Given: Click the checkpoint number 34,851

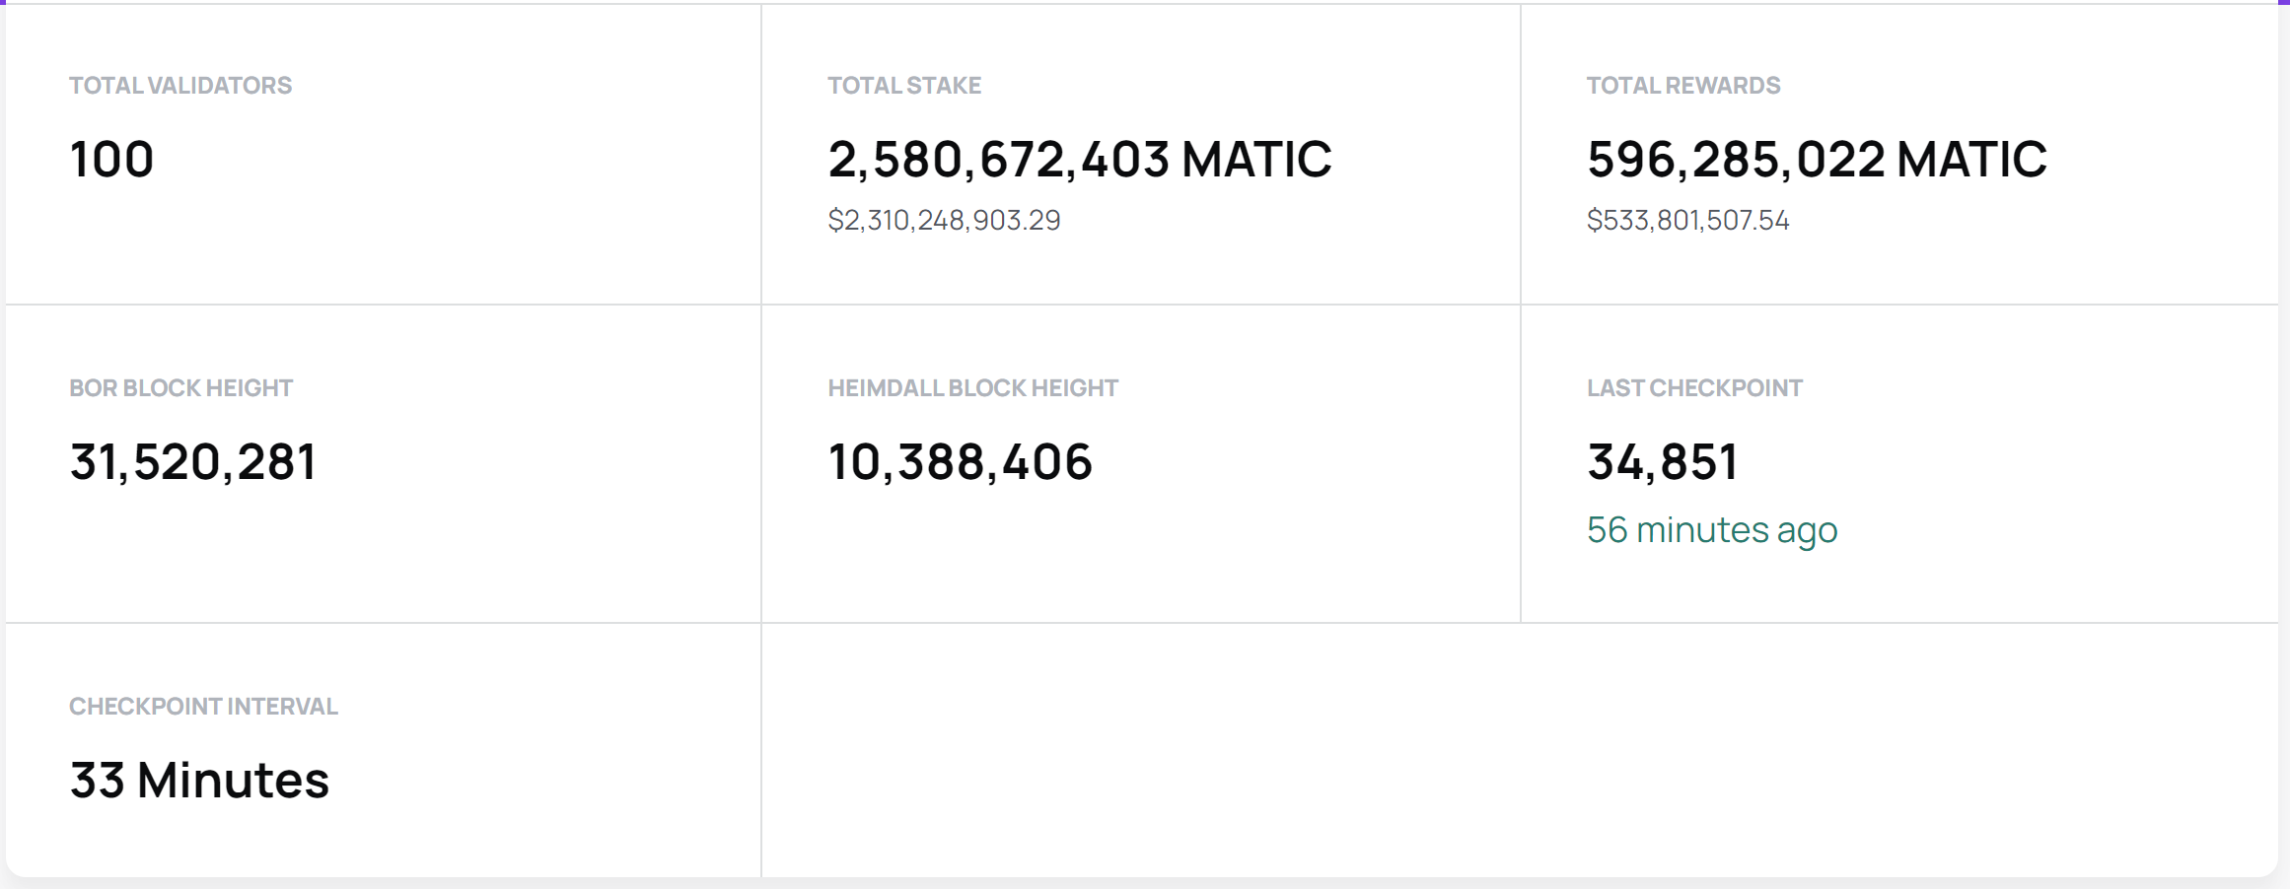Looking at the screenshot, I should click(1662, 461).
